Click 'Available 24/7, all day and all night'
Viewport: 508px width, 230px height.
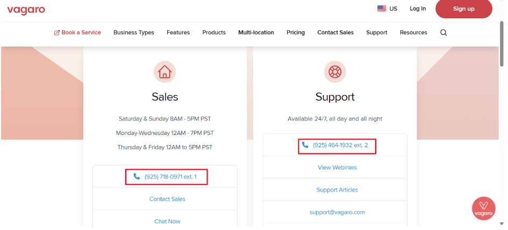[335, 119]
